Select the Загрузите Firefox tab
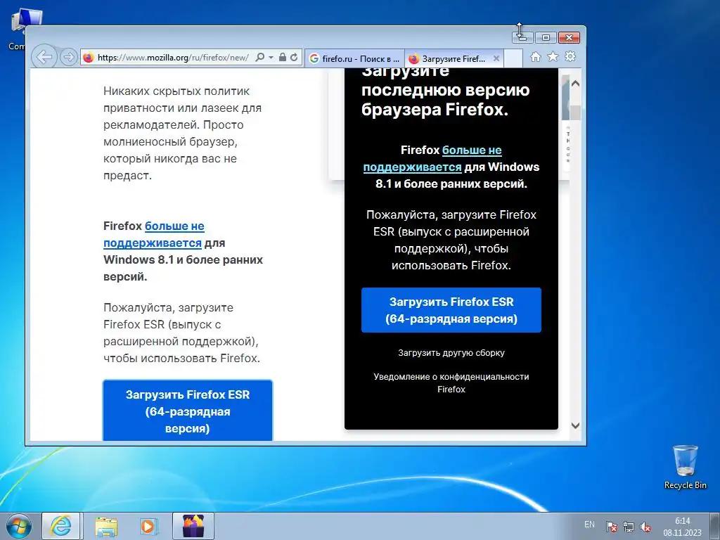Screen dimensions: 720x540 tap(448, 58)
